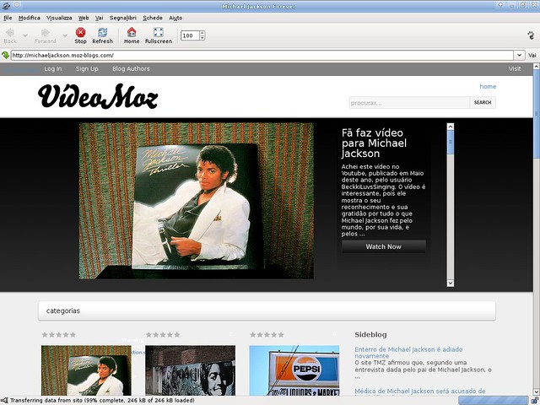Click the Visit link in gray bar
The height and width of the screenshot is (405, 540).
pos(515,69)
